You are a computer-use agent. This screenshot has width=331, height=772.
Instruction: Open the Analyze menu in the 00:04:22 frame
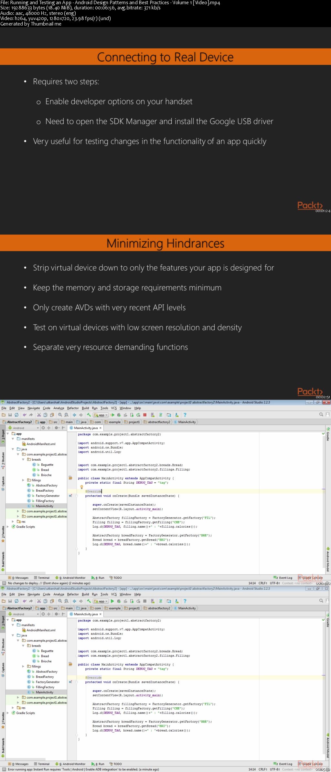click(x=59, y=408)
